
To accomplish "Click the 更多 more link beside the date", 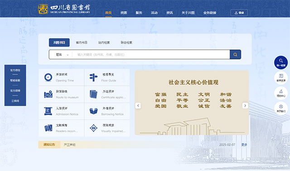I will pos(244,145).
